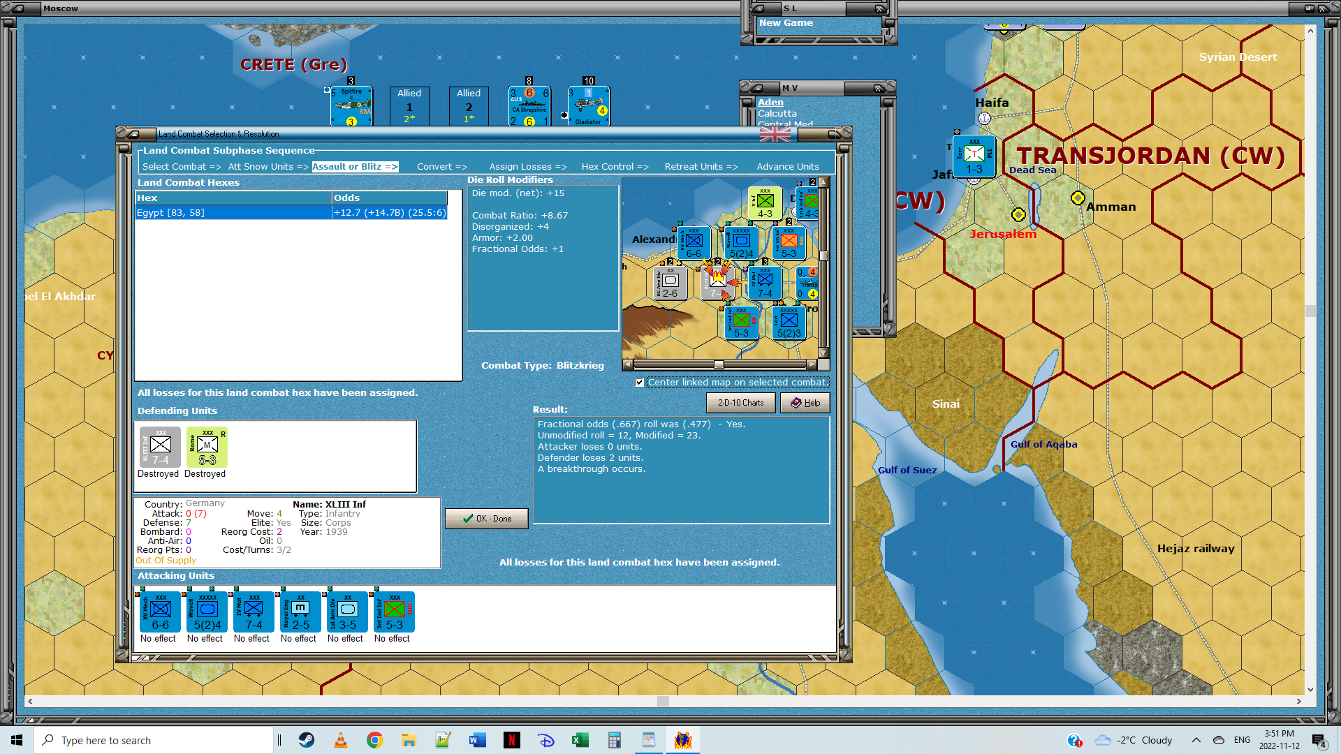Open Help in combat resolution dialog
The height and width of the screenshot is (754, 1341).
[805, 403]
